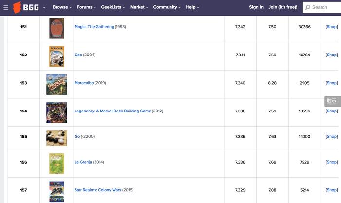The width and height of the screenshot is (341, 203).
Task: Click Shop link for La Granja
Action: [x=331, y=162]
